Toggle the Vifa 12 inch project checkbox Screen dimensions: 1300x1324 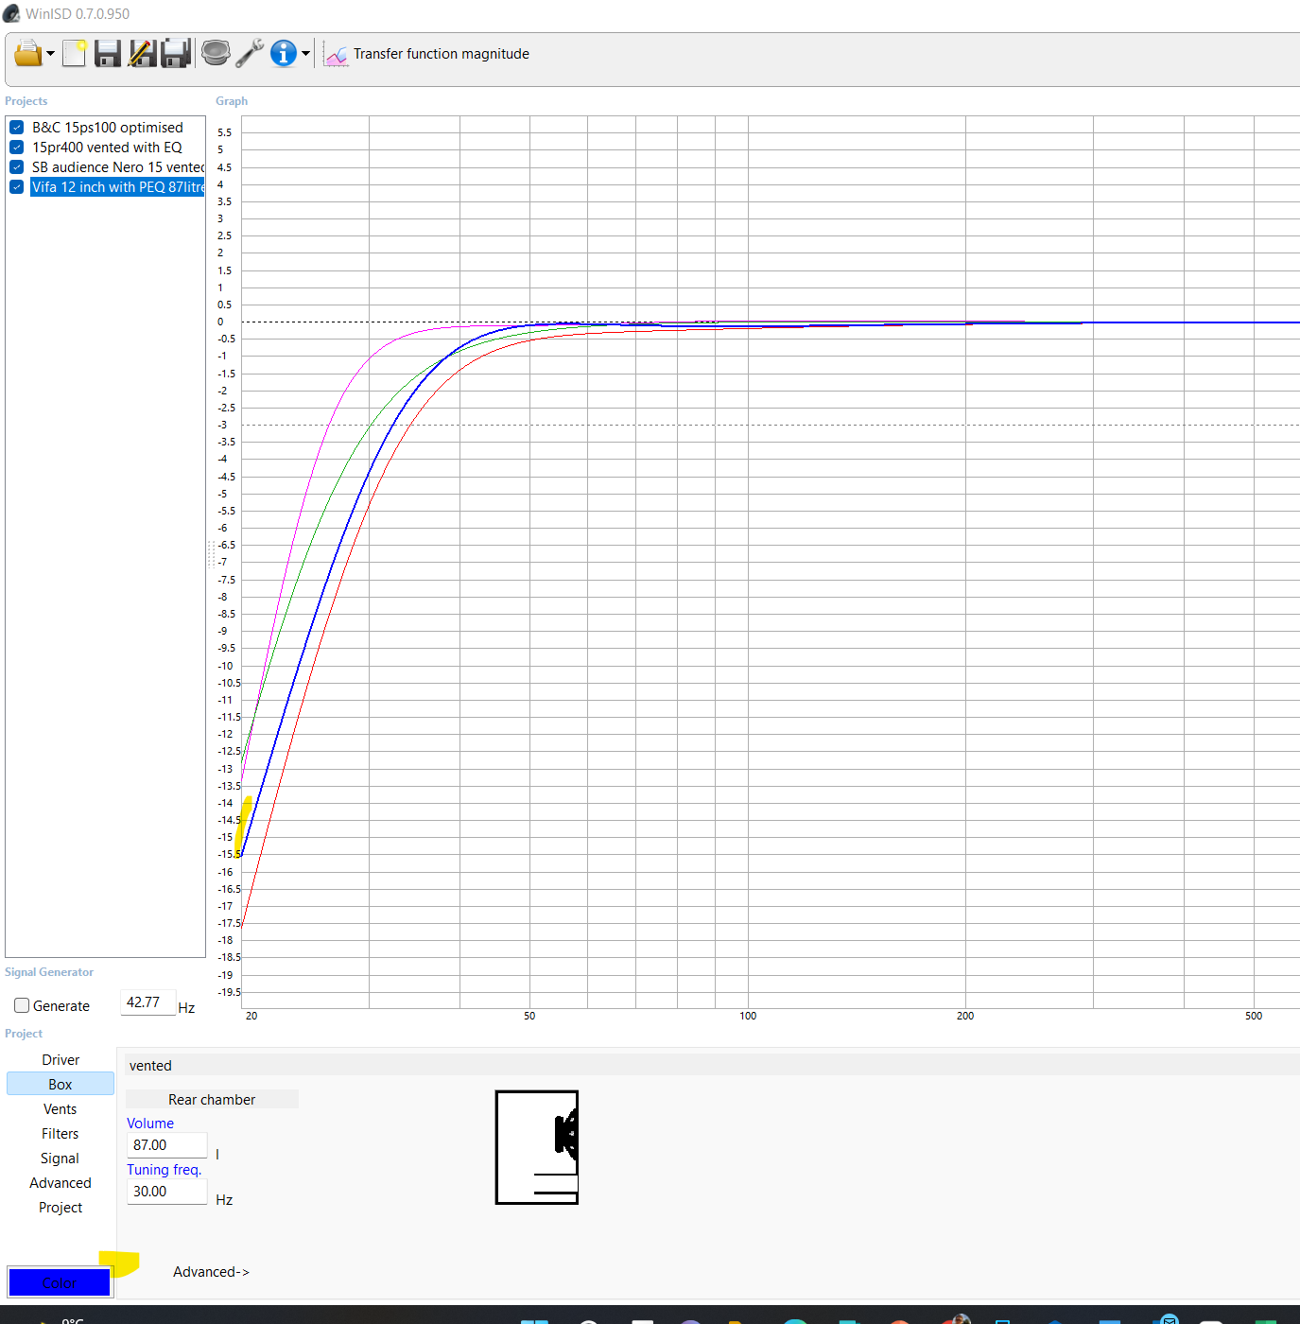coord(17,187)
